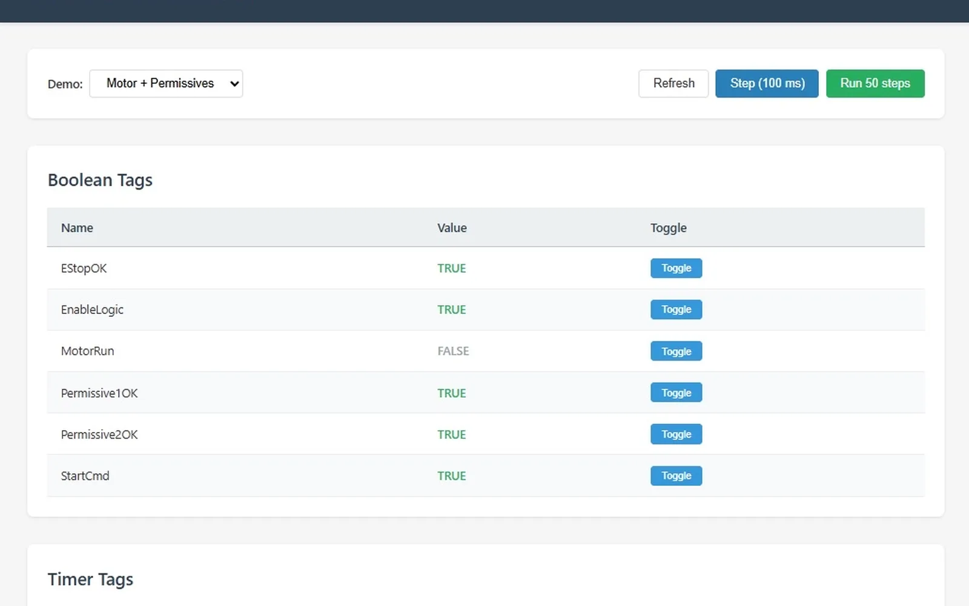969x606 pixels.
Task: Click the StartCmd tag name
Action: pos(85,476)
